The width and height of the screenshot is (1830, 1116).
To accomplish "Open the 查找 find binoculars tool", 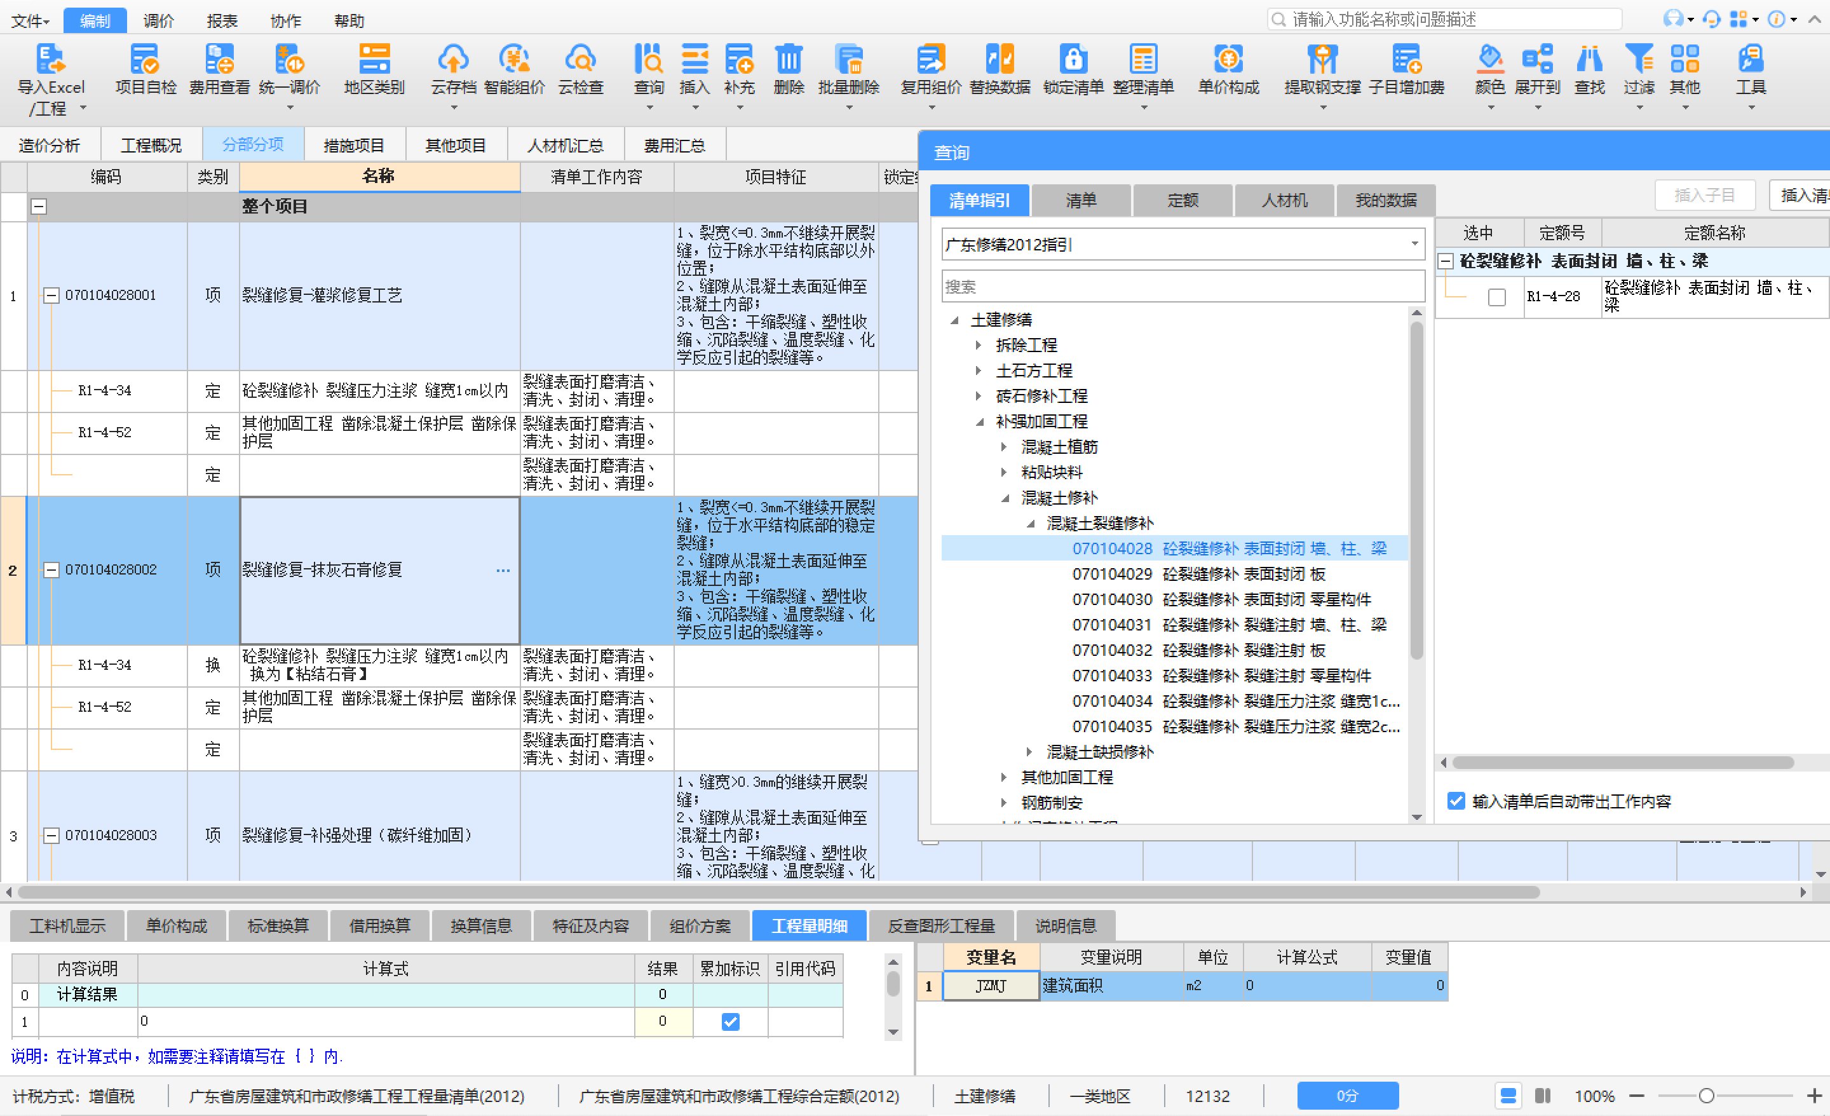I will click(1589, 58).
